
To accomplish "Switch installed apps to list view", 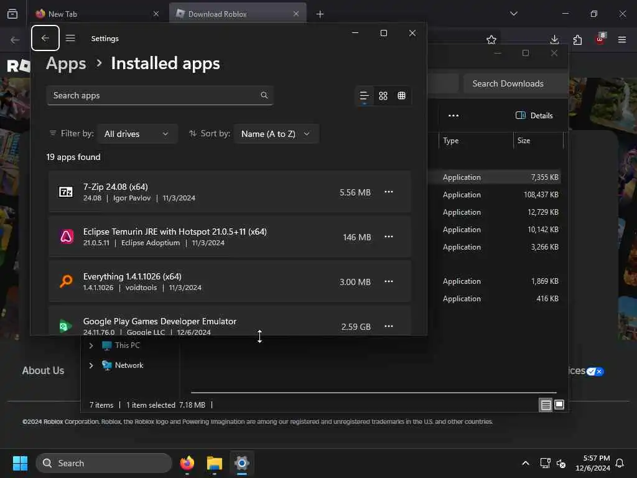I will tap(364, 95).
